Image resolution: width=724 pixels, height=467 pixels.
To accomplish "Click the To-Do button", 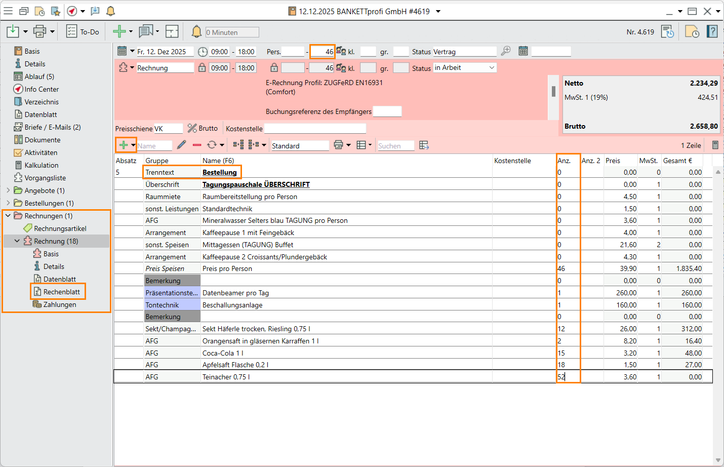I will pyautogui.click(x=83, y=32).
